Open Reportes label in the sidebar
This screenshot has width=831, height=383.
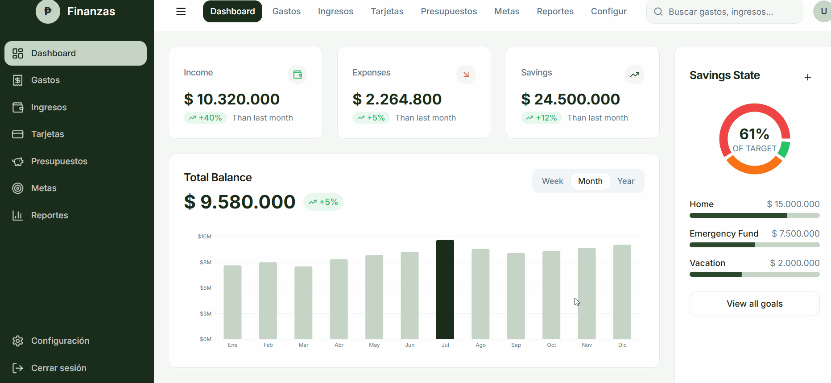pyautogui.click(x=50, y=216)
